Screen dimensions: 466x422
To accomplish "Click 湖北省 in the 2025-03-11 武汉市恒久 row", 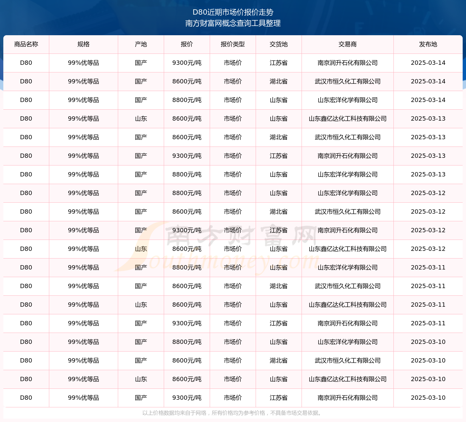I will tap(279, 286).
